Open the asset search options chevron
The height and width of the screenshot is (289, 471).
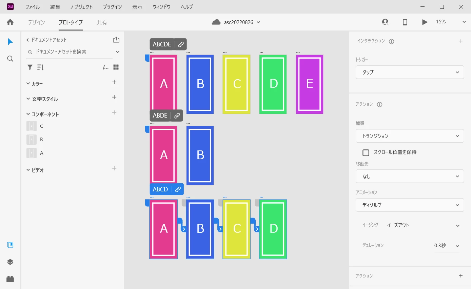118,52
